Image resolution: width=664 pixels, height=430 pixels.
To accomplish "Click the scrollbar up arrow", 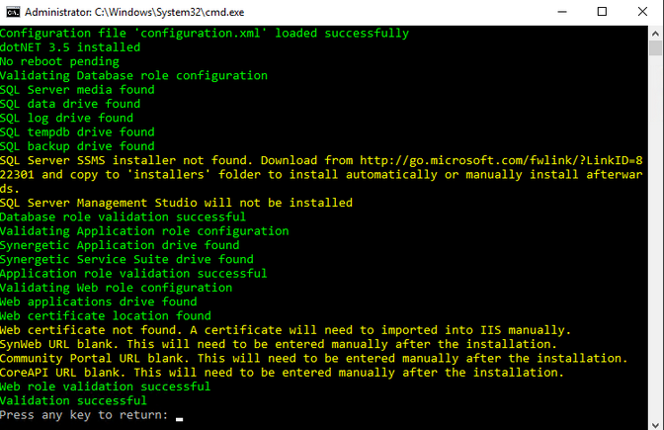I will tap(655, 33).
